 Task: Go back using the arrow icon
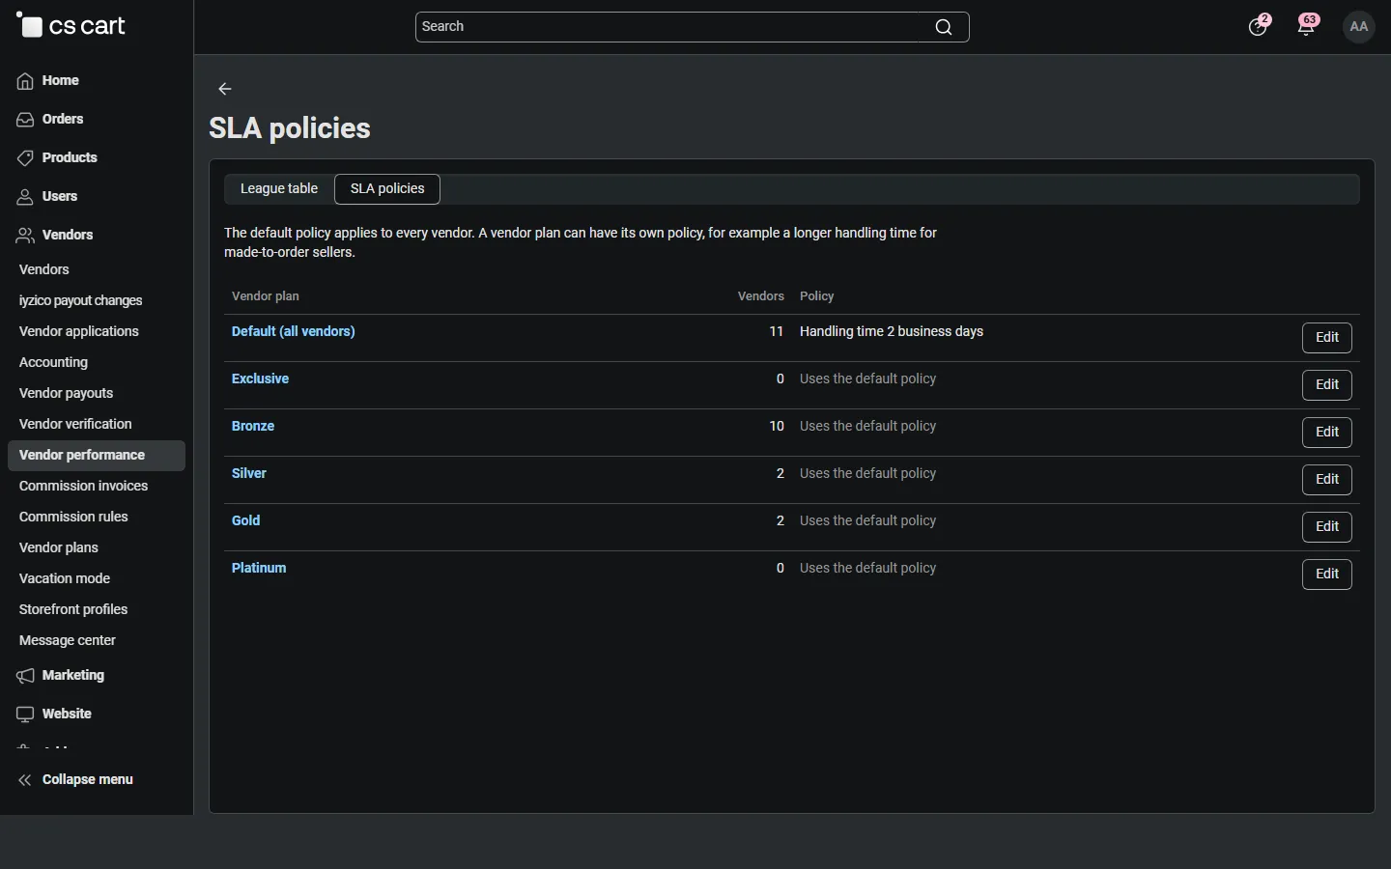pyautogui.click(x=225, y=89)
